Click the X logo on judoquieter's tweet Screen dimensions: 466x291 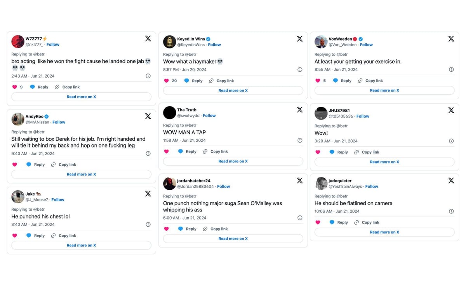tap(451, 180)
